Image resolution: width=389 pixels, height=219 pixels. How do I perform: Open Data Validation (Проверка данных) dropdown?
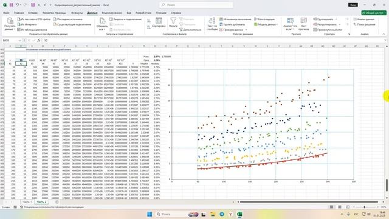point(233,30)
